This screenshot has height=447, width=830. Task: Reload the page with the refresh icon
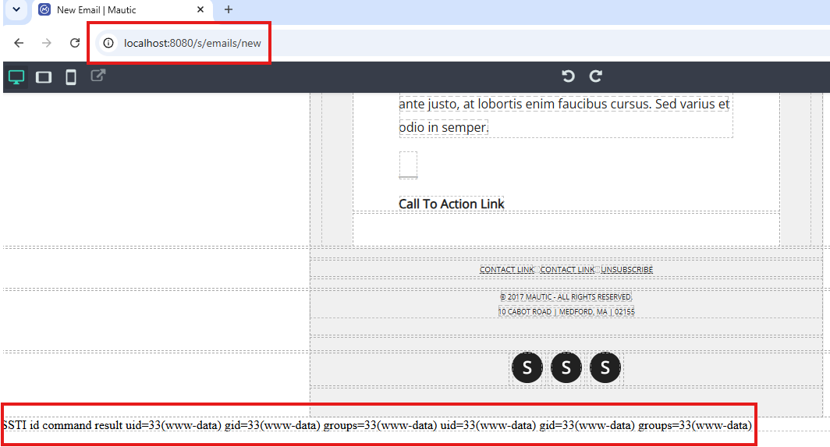tap(75, 43)
